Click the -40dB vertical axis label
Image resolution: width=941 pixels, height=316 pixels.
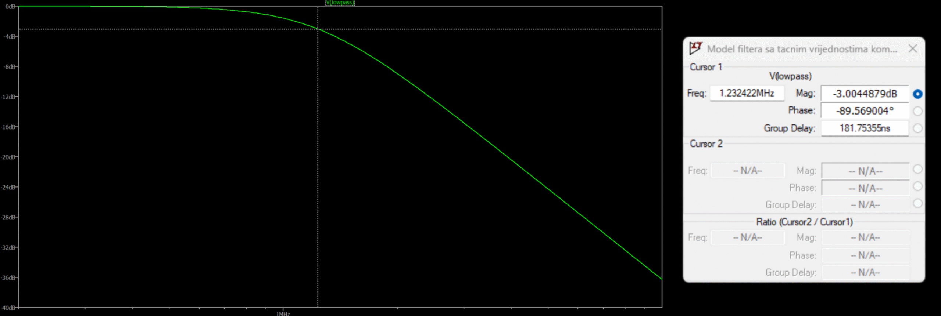pos(8,308)
